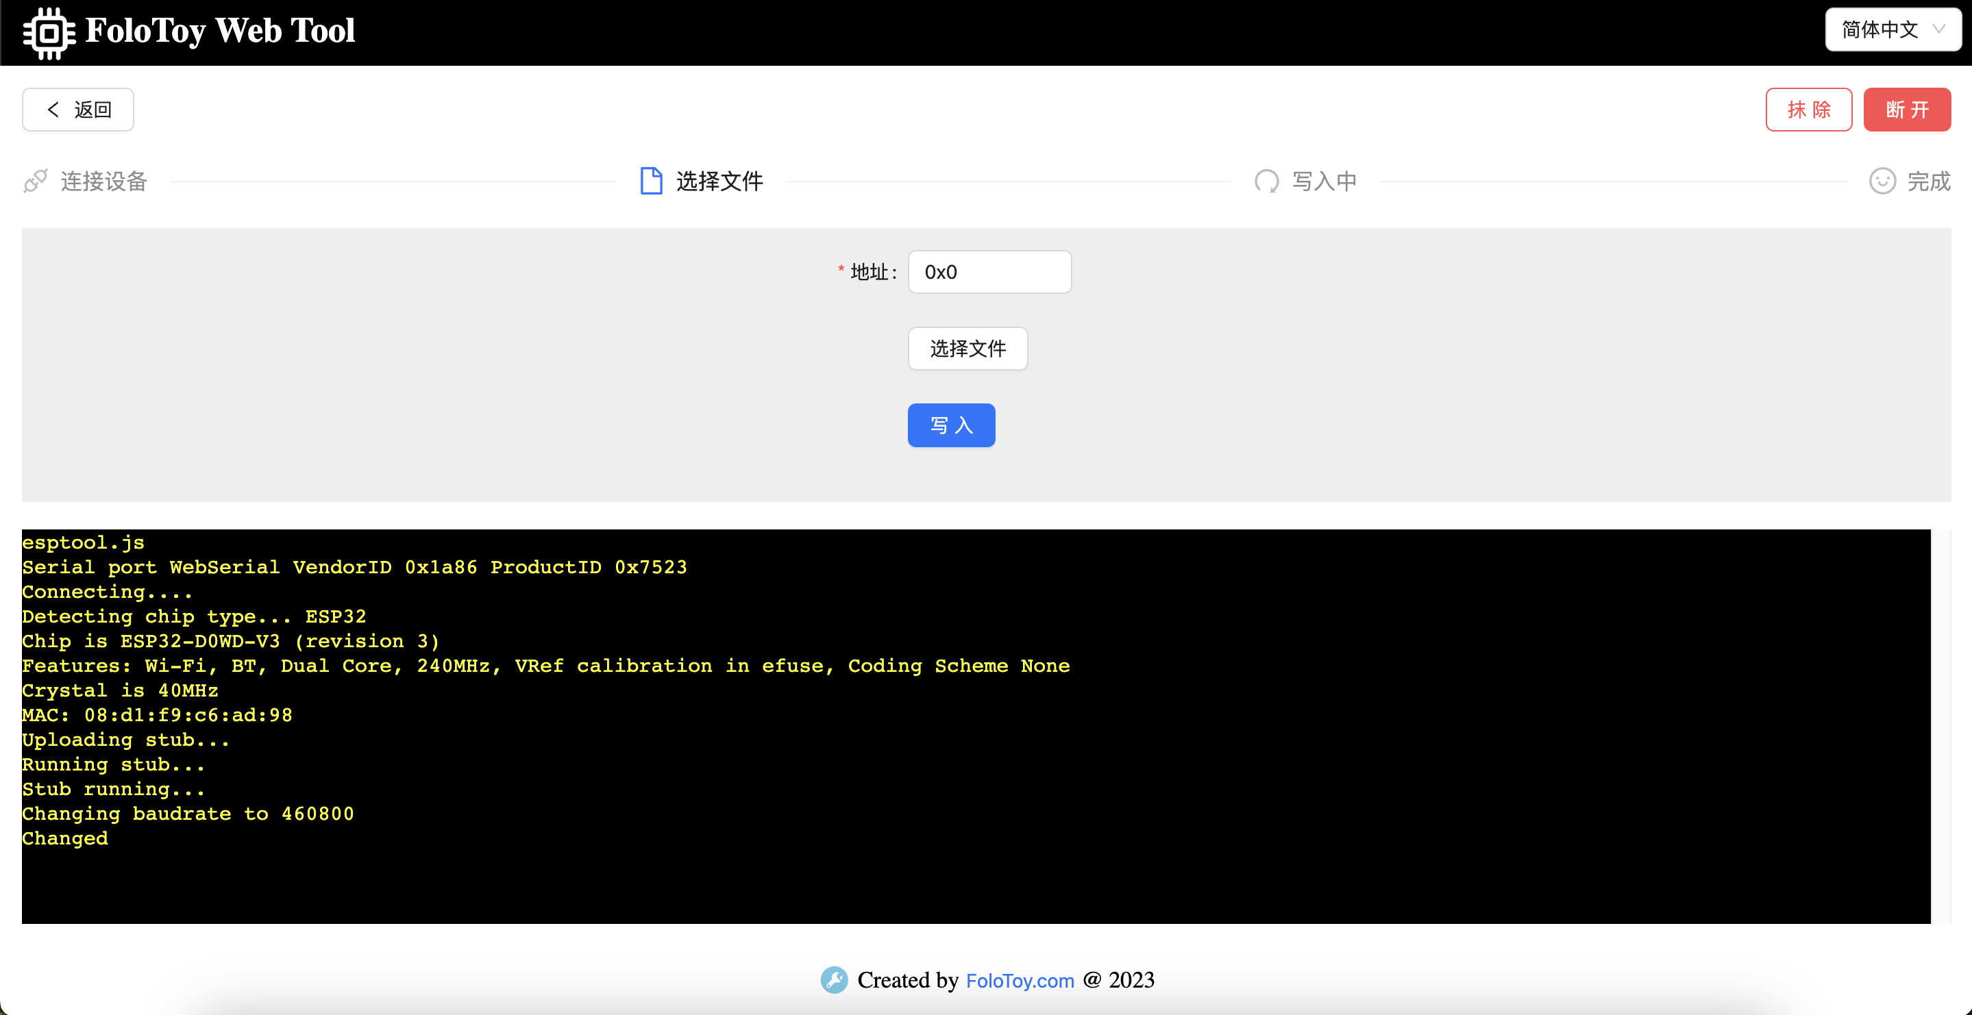Viewport: 1972px width, 1015px height.
Task: Click the file icon next to 选择文件 step
Action: coord(652,181)
